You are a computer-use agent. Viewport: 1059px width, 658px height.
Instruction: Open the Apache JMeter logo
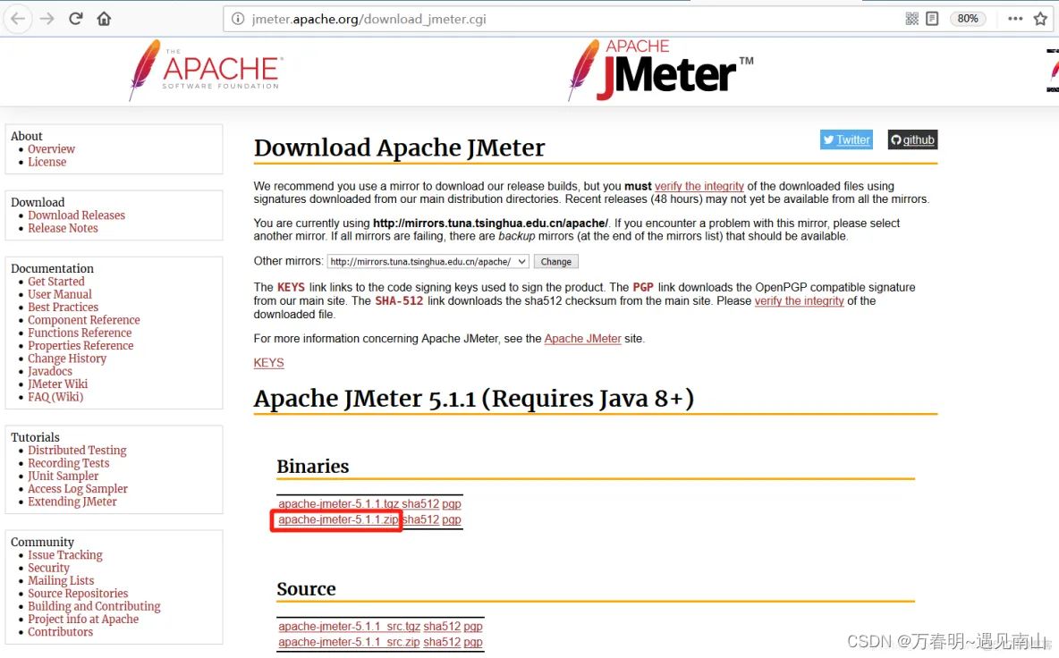click(661, 71)
